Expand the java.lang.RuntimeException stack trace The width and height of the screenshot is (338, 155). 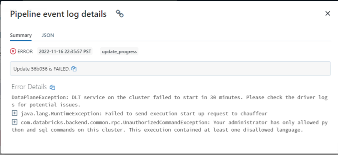(14, 113)
